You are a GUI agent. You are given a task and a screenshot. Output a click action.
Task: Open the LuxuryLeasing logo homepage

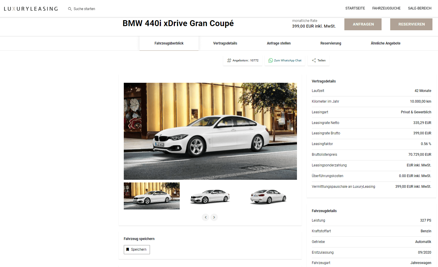tap(31, 9)
